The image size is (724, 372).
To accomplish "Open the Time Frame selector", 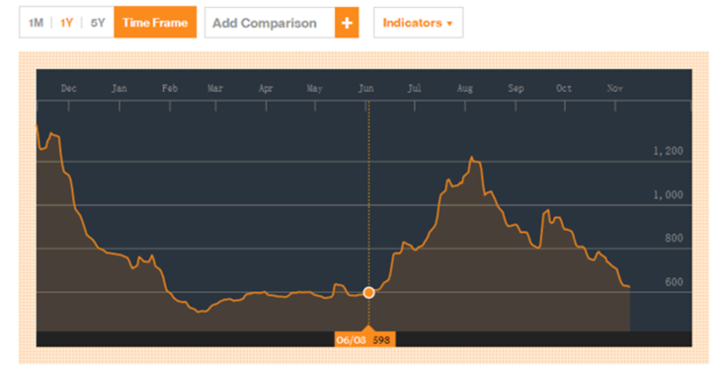I will 155,22.
